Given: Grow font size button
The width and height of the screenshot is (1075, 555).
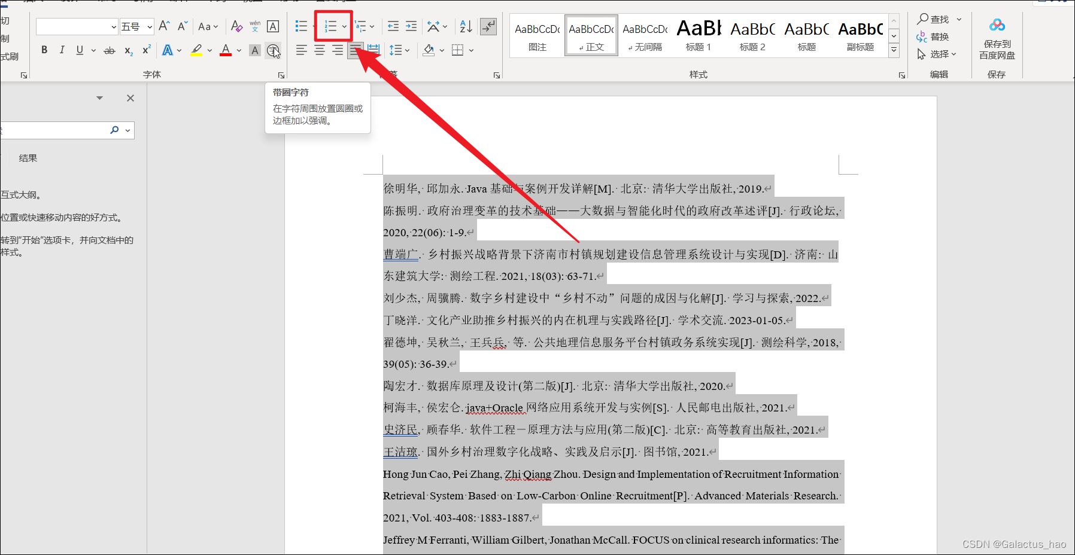Looking at the screenshot, I should (165, 26).
